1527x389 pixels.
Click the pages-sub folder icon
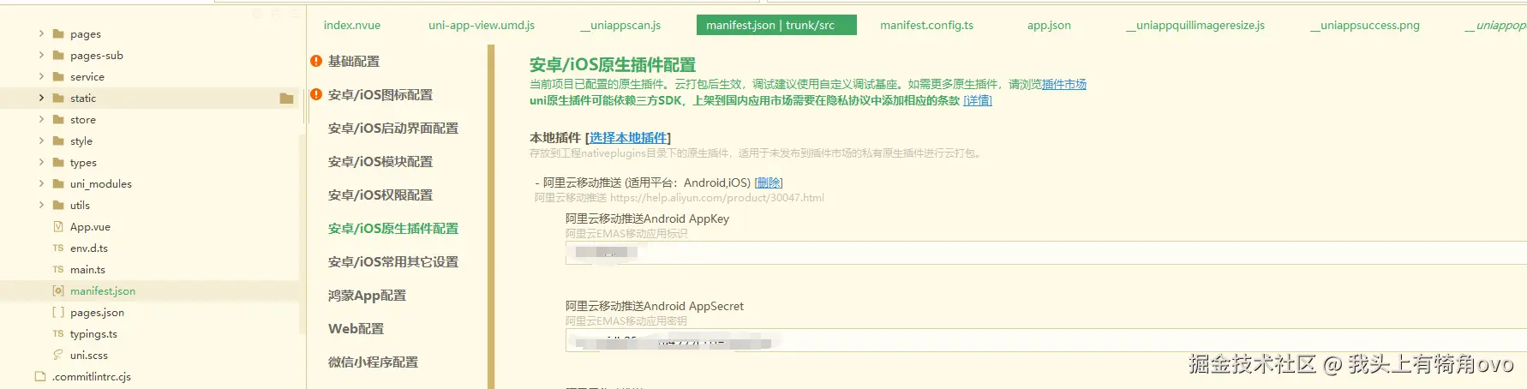click(58, 55)
